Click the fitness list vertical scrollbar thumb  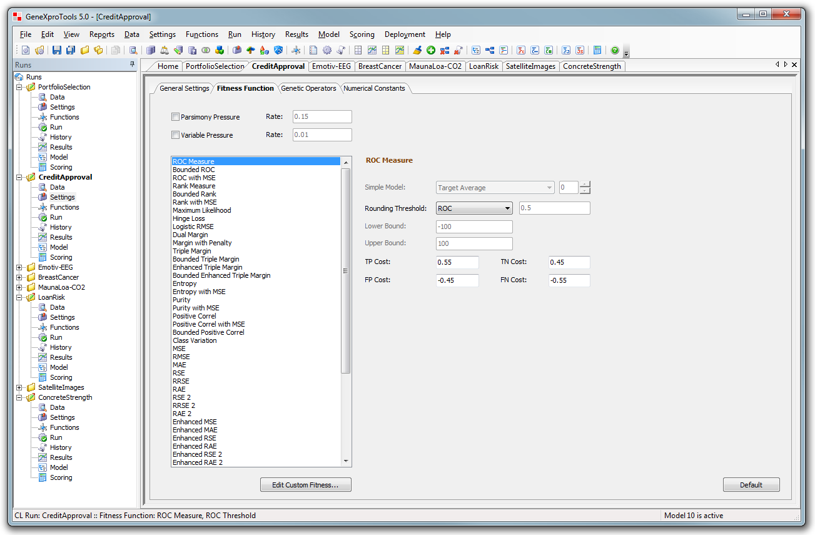(346, 271)
